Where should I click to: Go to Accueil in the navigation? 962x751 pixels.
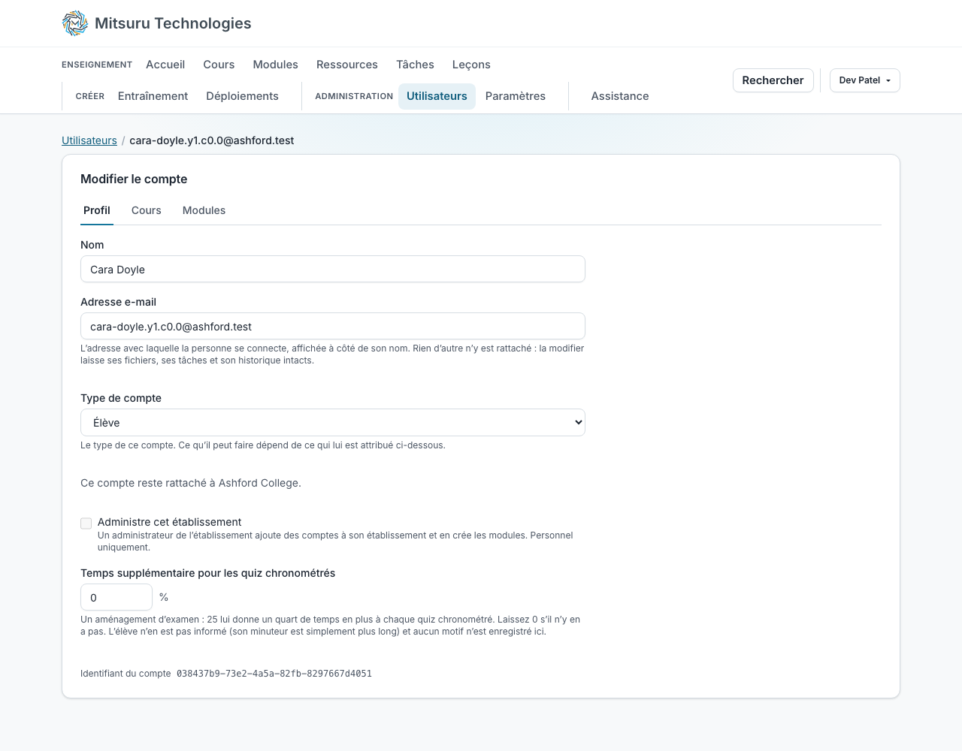(165, 65)
